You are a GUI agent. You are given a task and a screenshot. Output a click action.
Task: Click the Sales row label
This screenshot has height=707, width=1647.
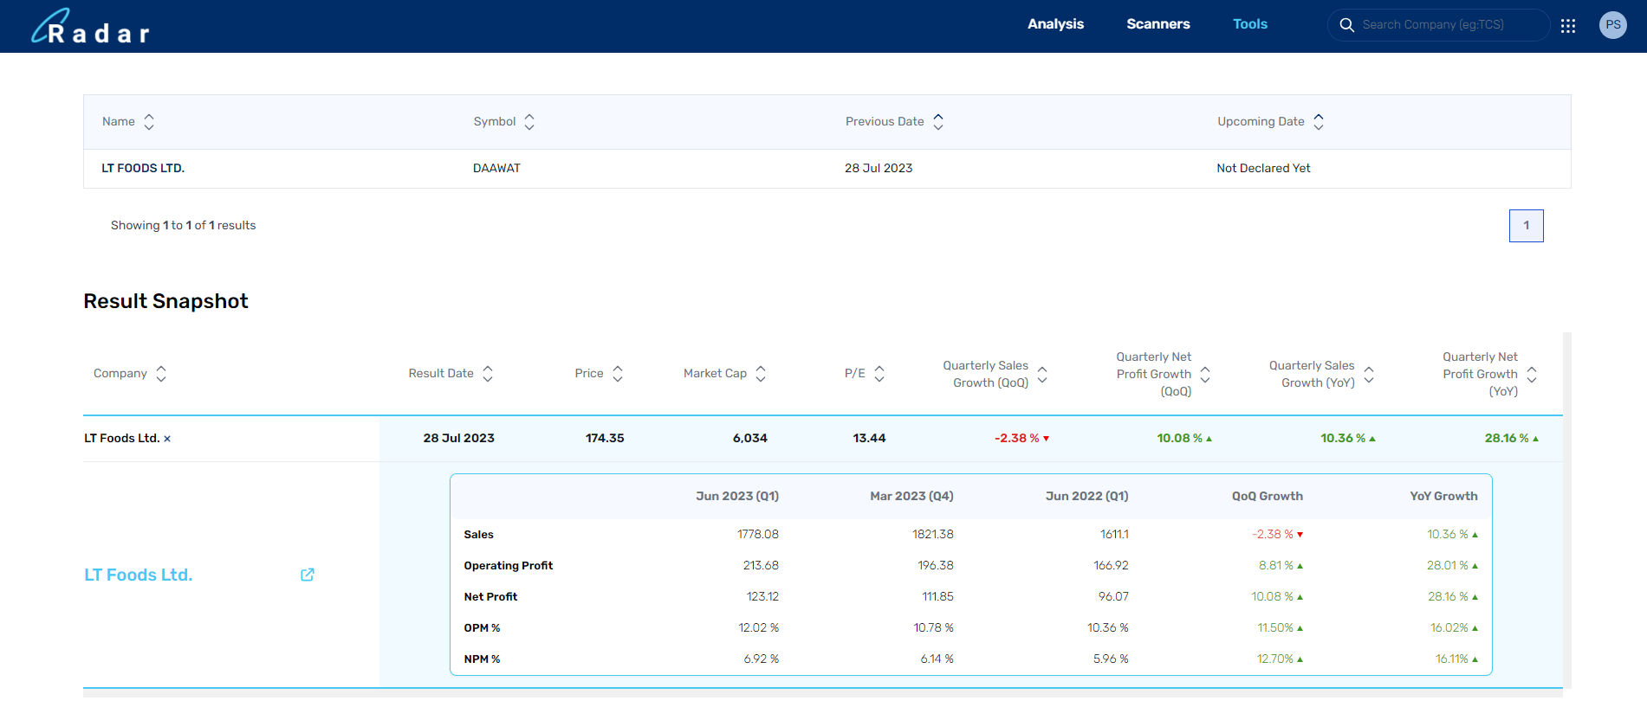tap(478, 535)
